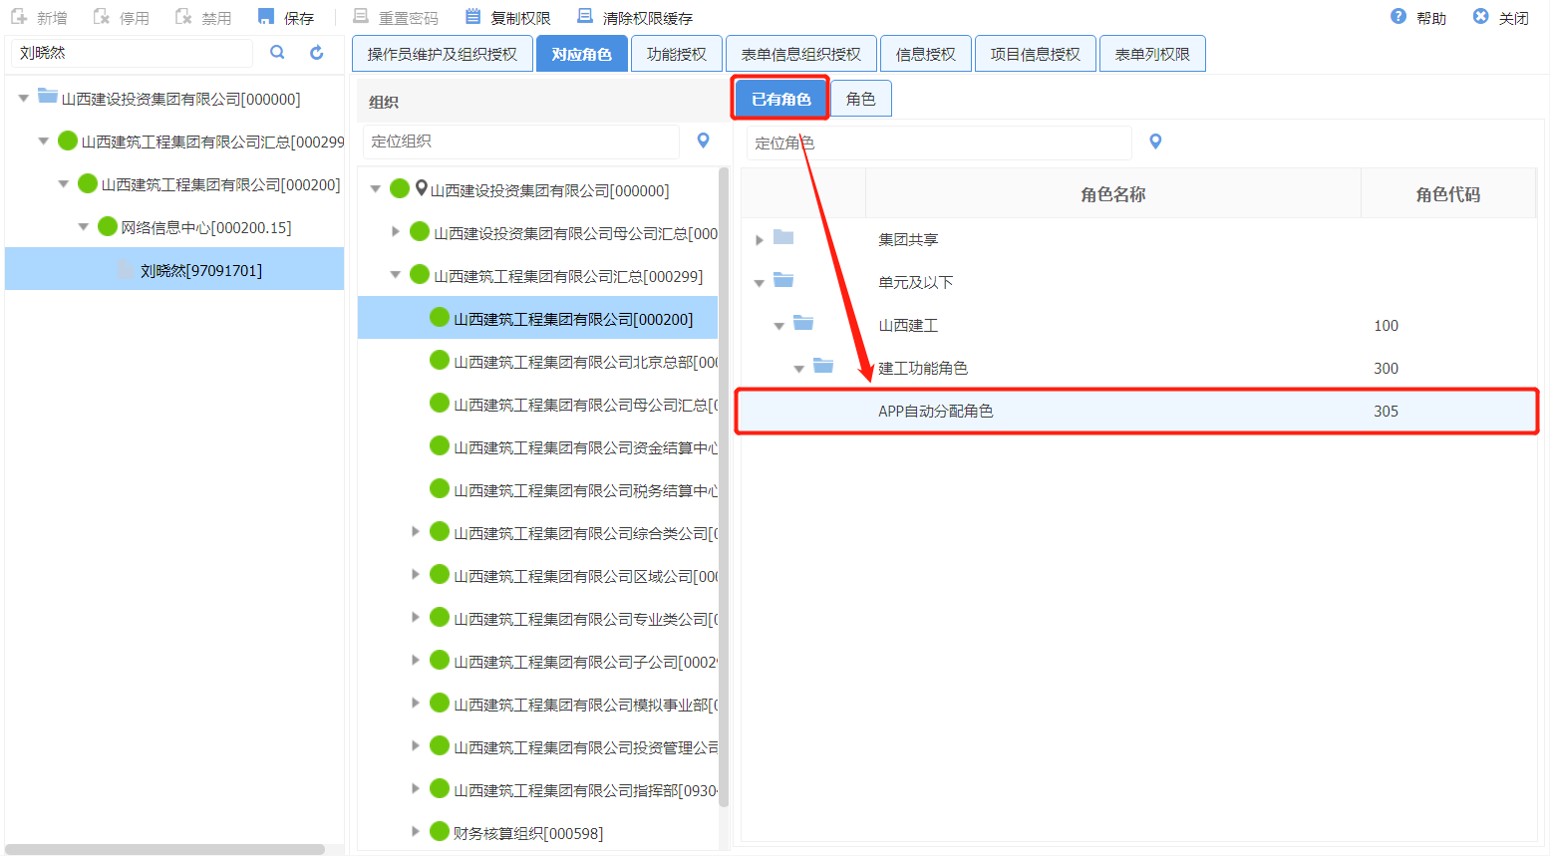Expand 山西建设投资集团有限公司母公司汇总 node
The height and width of the screenshot is (856, 1550).
pyautogui.click(x=395, y=232)
